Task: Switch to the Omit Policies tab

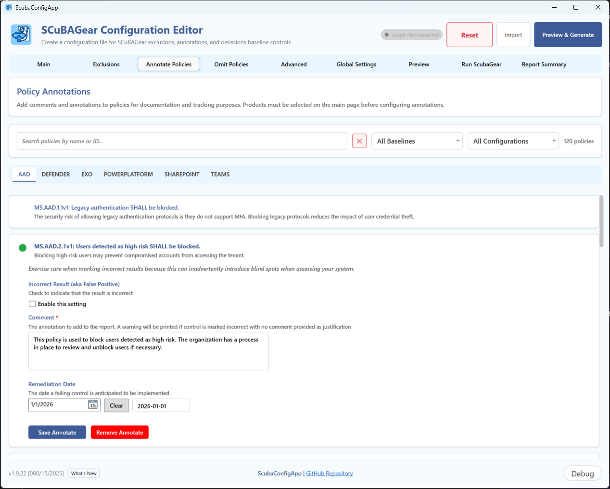Action: [231, 64]
